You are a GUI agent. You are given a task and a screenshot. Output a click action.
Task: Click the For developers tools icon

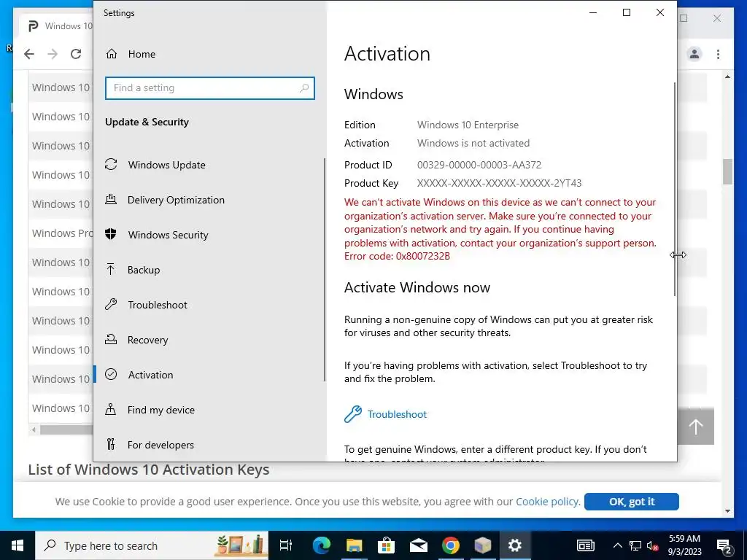111,444
